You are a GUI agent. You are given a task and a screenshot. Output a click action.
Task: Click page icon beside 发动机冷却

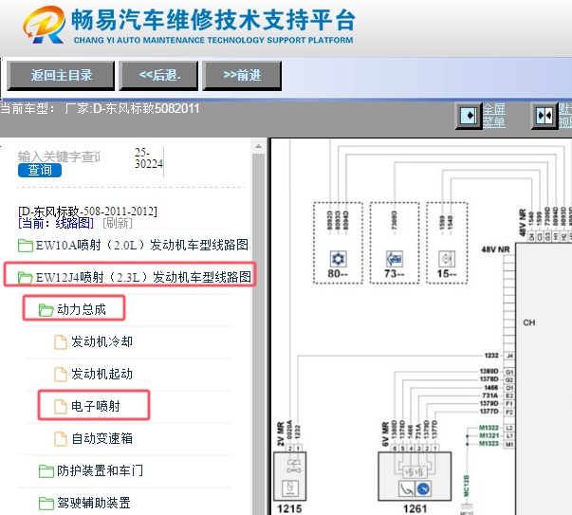[61, 342]
